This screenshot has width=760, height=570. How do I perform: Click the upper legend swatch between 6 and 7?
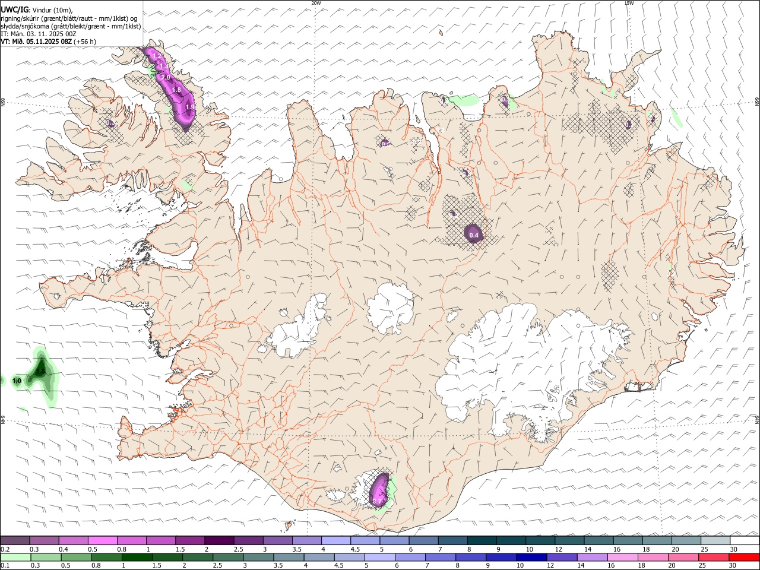422,540
